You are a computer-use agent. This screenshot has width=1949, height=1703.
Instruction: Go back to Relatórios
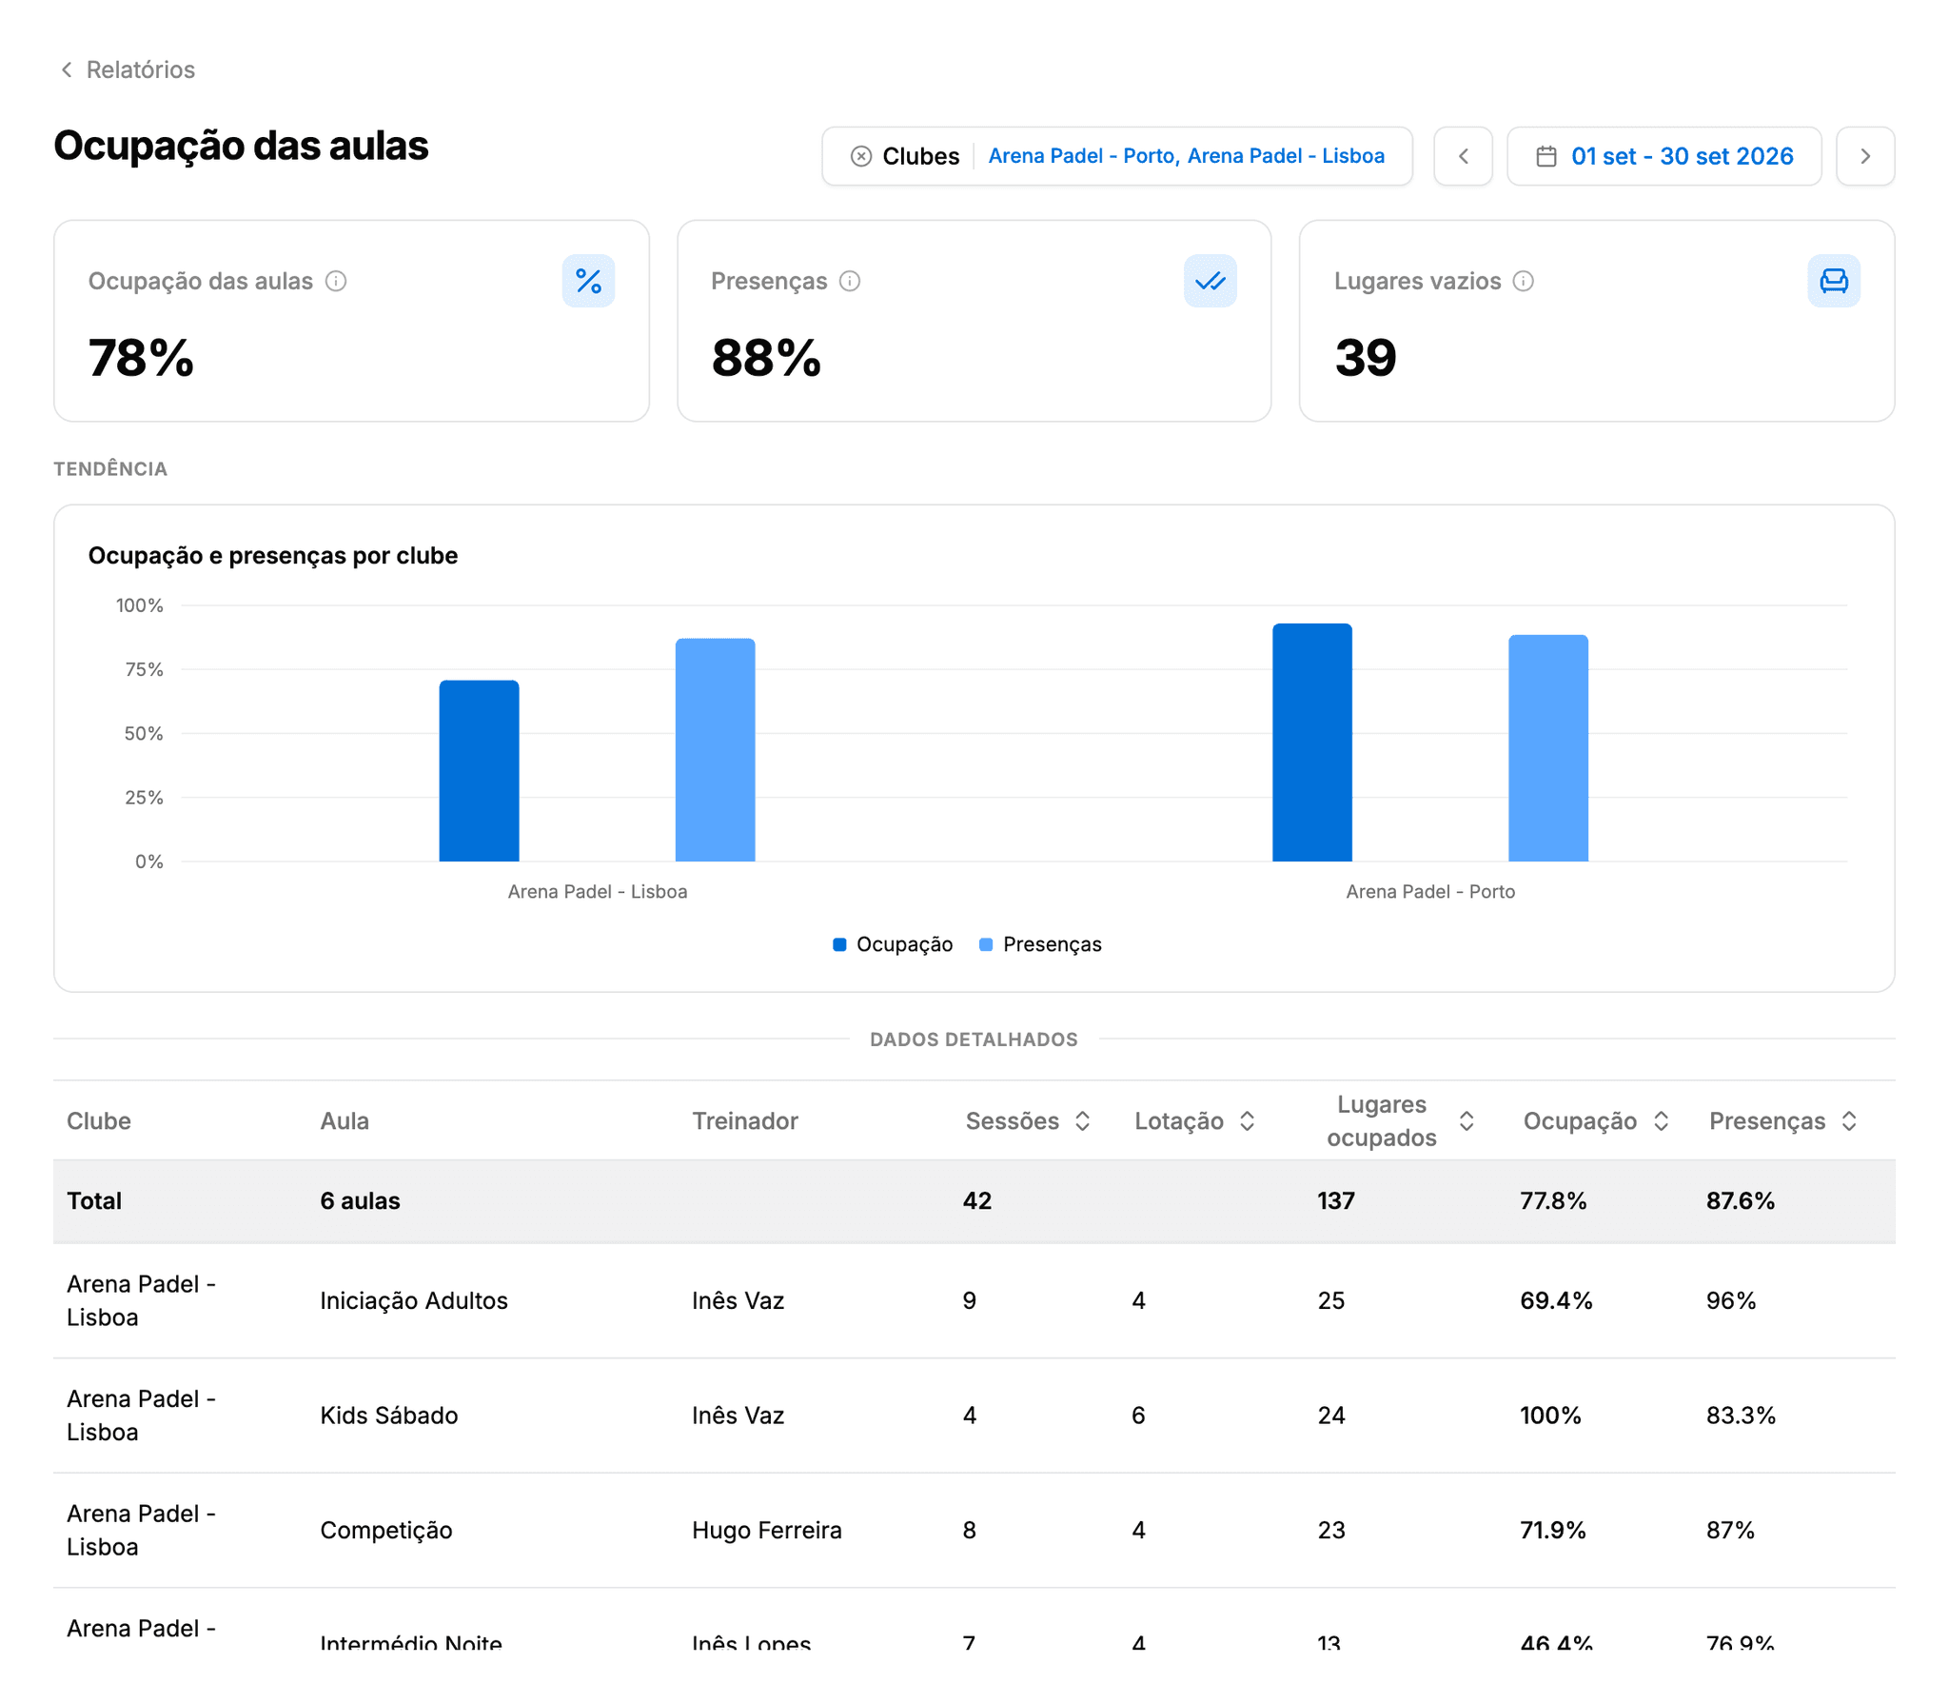point(128,69)
